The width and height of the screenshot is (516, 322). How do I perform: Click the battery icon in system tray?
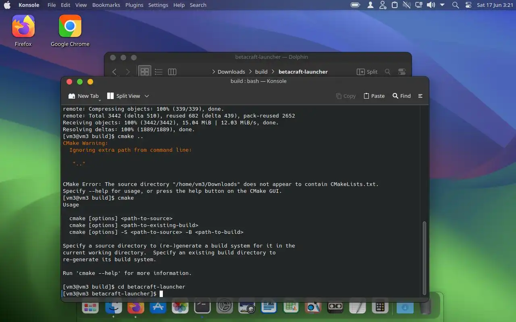click(355, 5)
